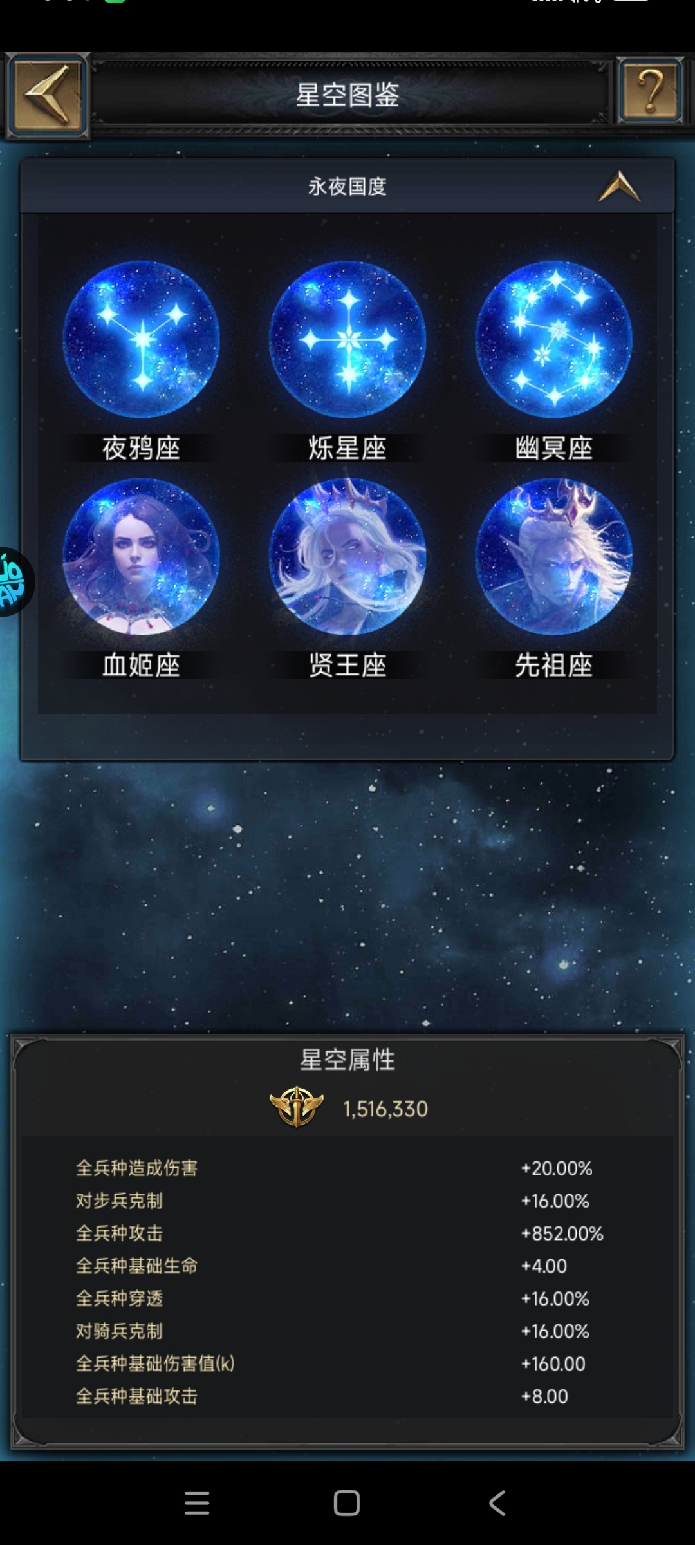Tap the 先祖座 name label
This screenshot has width=695, height=1545.
pos(553,665)
